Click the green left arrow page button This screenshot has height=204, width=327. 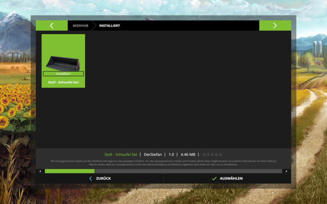point(52,26)
